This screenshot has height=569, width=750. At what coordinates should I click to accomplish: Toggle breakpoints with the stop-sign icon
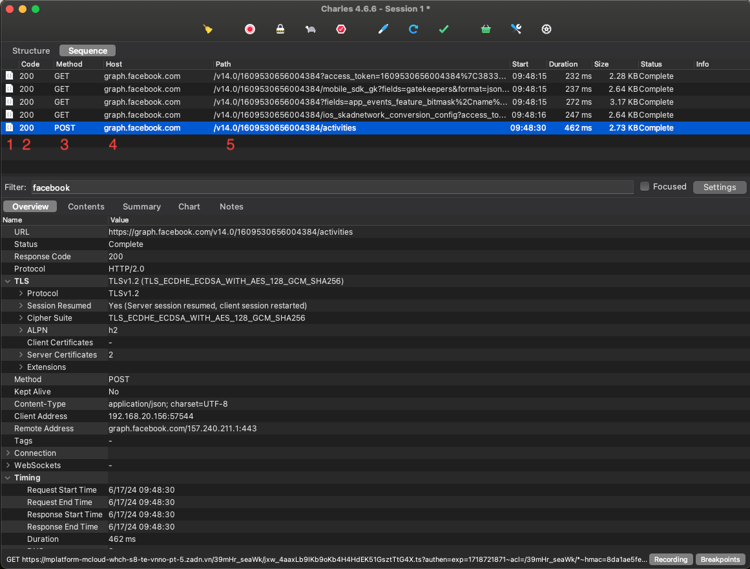(x=340, y=29)
